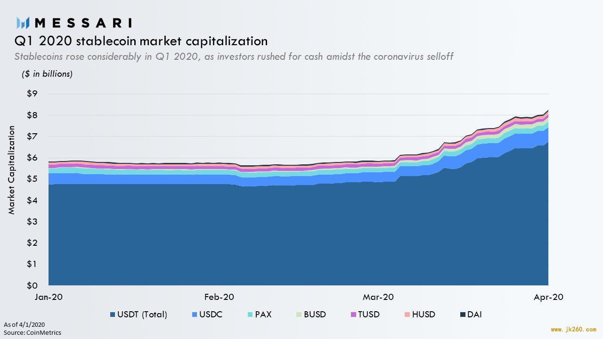This screenshot has height=339, width=603.
Task: Click the Market Capitalization axis title
Action: [12, 170]
